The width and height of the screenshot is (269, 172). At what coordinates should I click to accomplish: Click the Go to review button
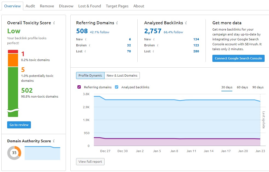19,125
